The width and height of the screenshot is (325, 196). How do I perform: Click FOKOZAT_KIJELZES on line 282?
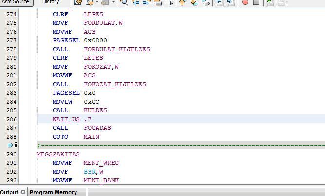pos(115,84)
